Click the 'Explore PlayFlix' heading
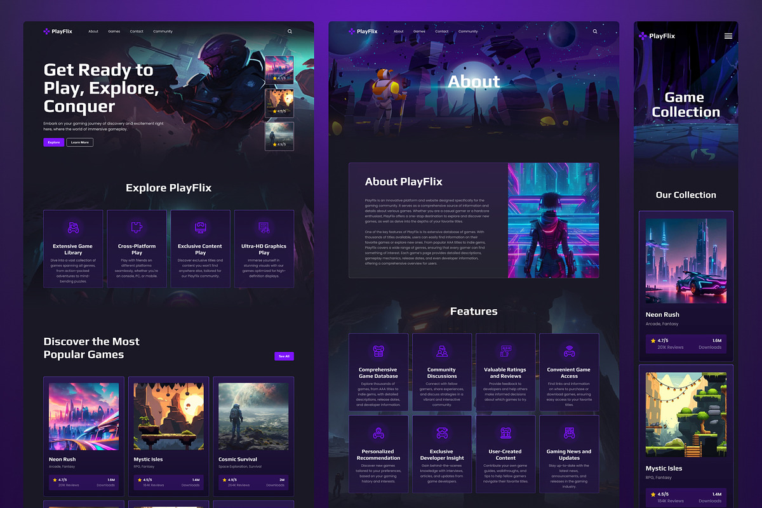762x508 pixels. point(168,187)
